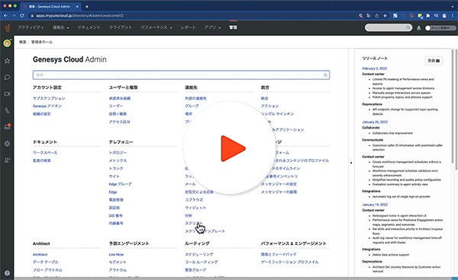Open コブラウズ link
Image resolution: width=458 pixels, height=280 pixels.
point(194,200)
